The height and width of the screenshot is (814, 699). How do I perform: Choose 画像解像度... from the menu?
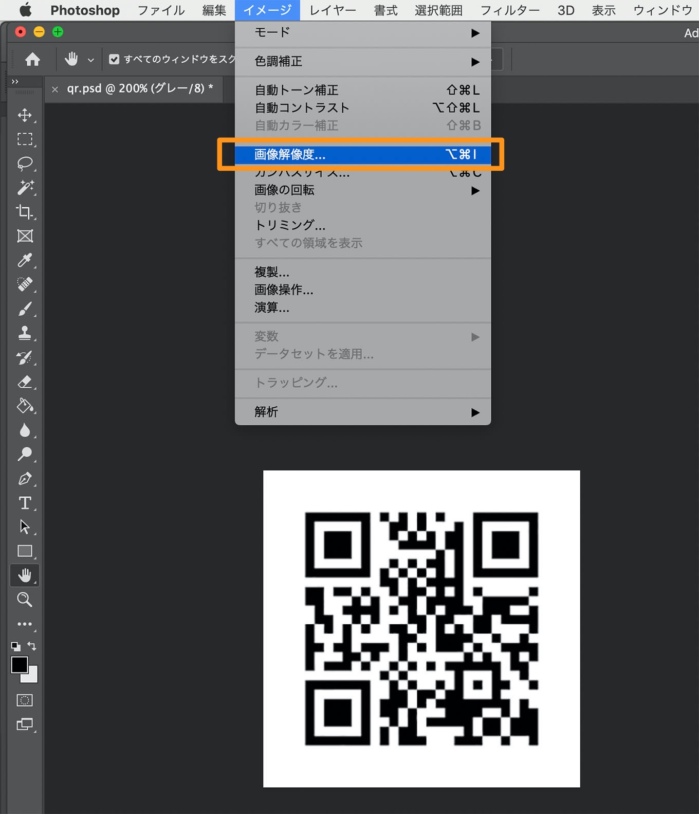[363, 154]
